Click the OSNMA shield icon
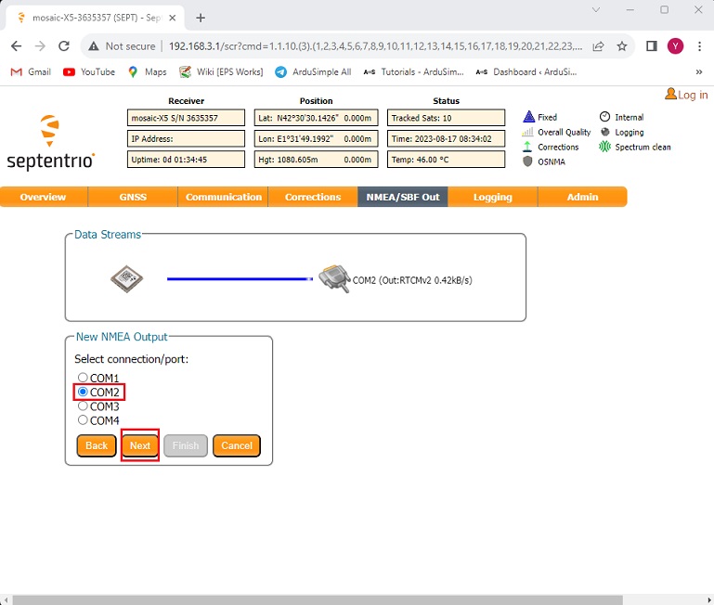714x605 pixels. (529, 161)
